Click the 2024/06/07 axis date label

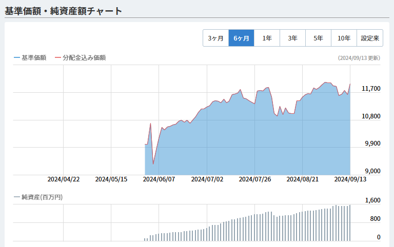tap(159, 179)
